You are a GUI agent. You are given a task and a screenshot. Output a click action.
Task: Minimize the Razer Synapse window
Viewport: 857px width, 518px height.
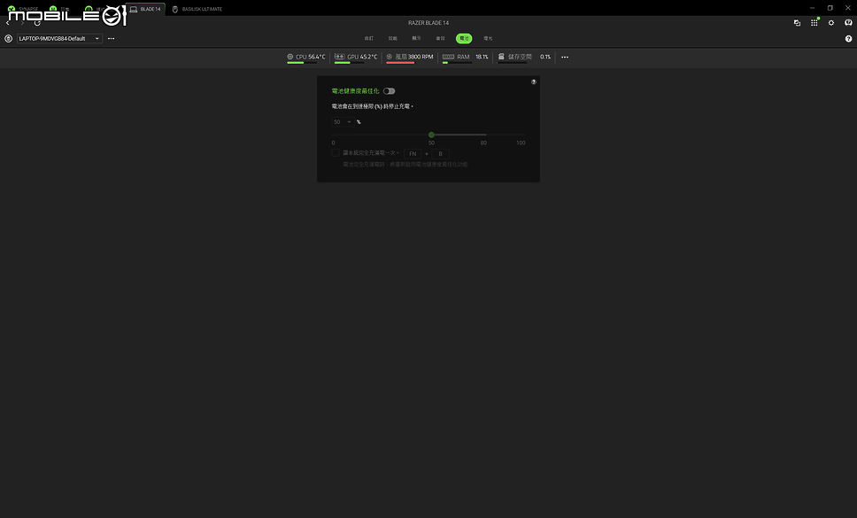[x=812, y=8]
